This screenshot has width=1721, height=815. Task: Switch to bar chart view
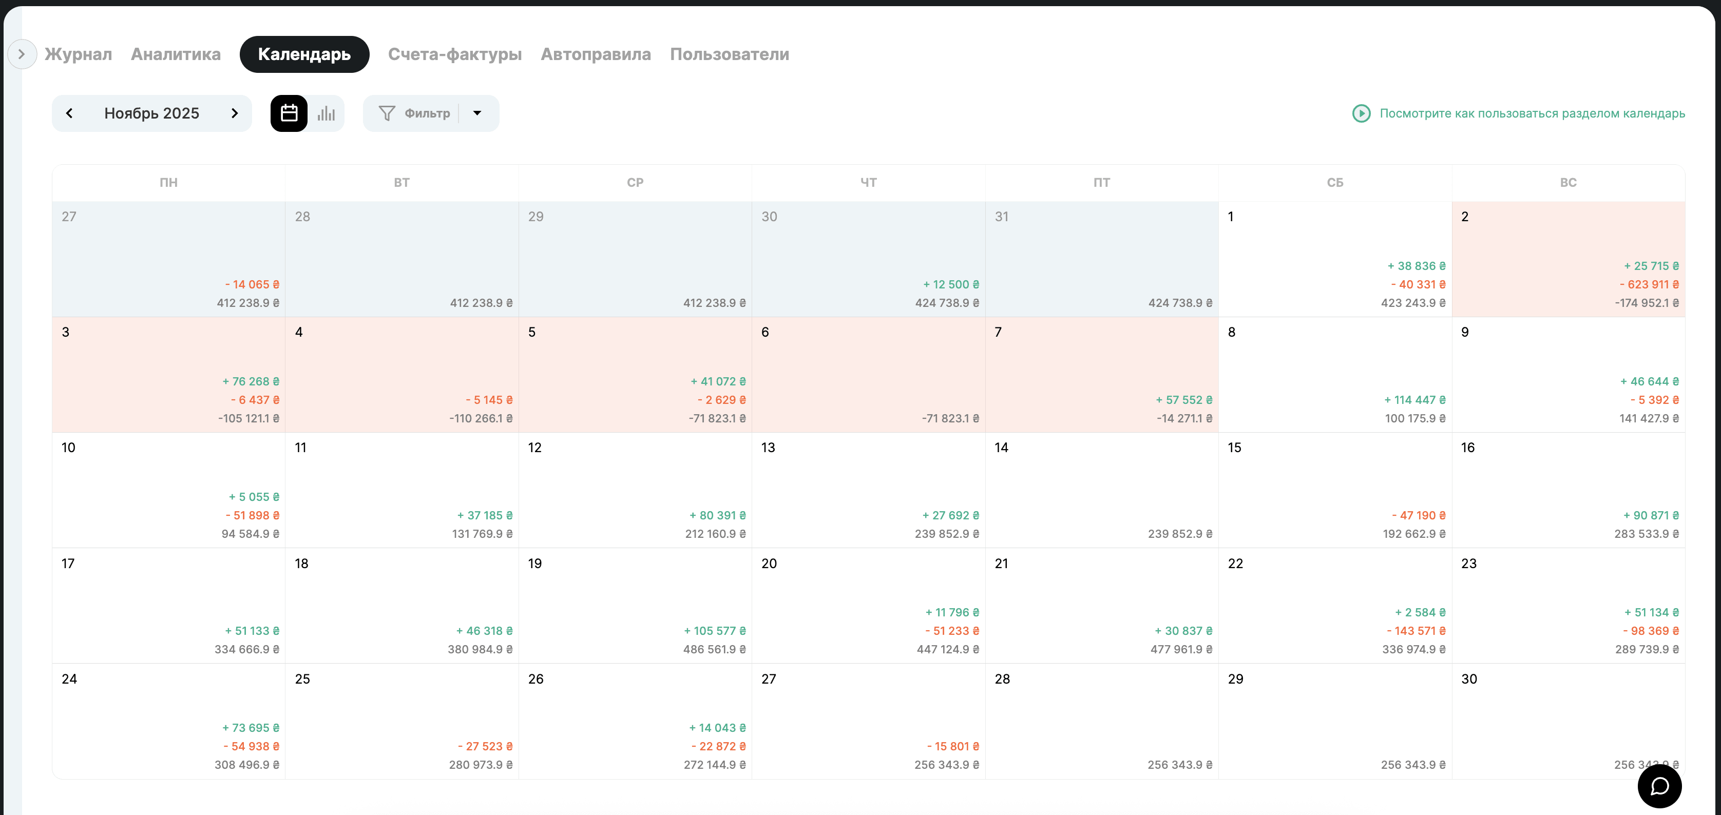pos(326,113)
